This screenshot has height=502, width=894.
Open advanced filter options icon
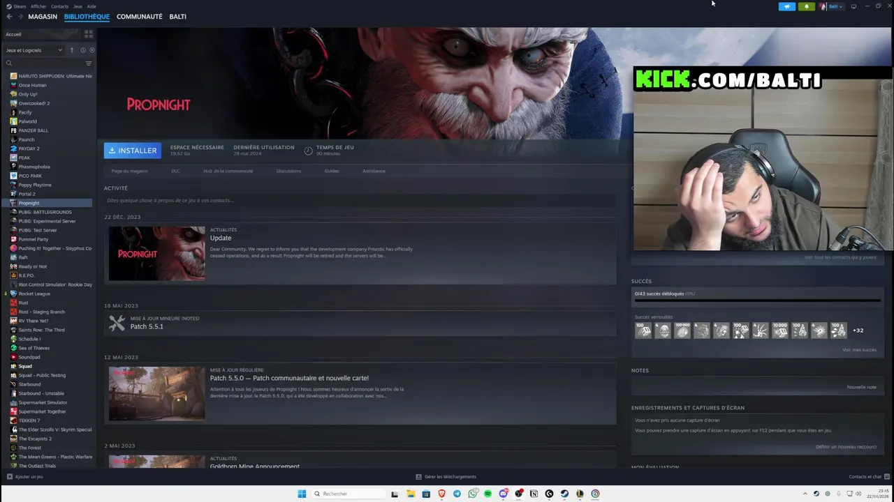click(x=88, y=63)
